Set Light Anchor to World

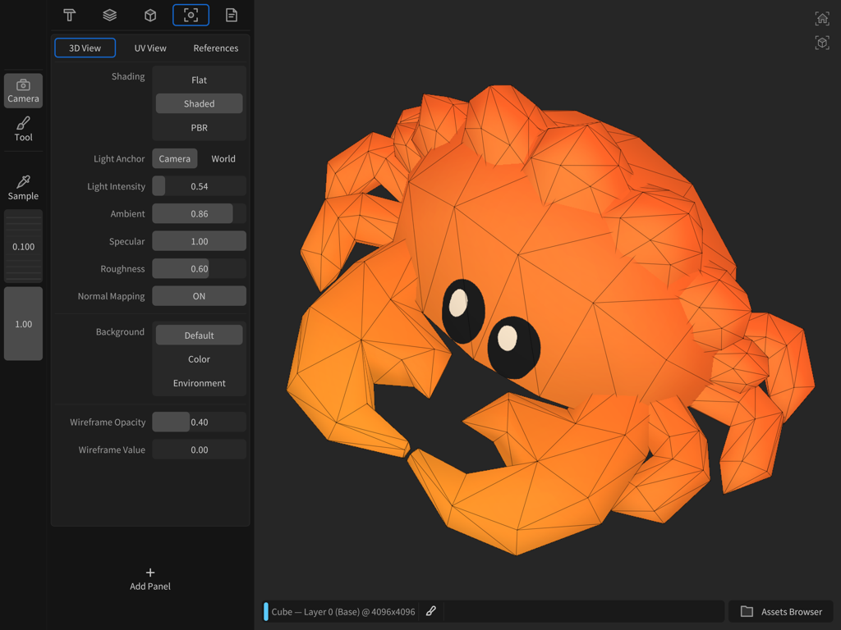click(223, 158)
